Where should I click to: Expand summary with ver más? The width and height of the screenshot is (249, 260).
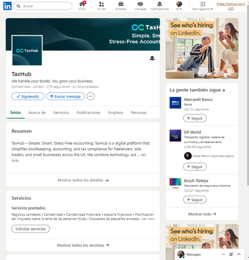tap(143, 155)
